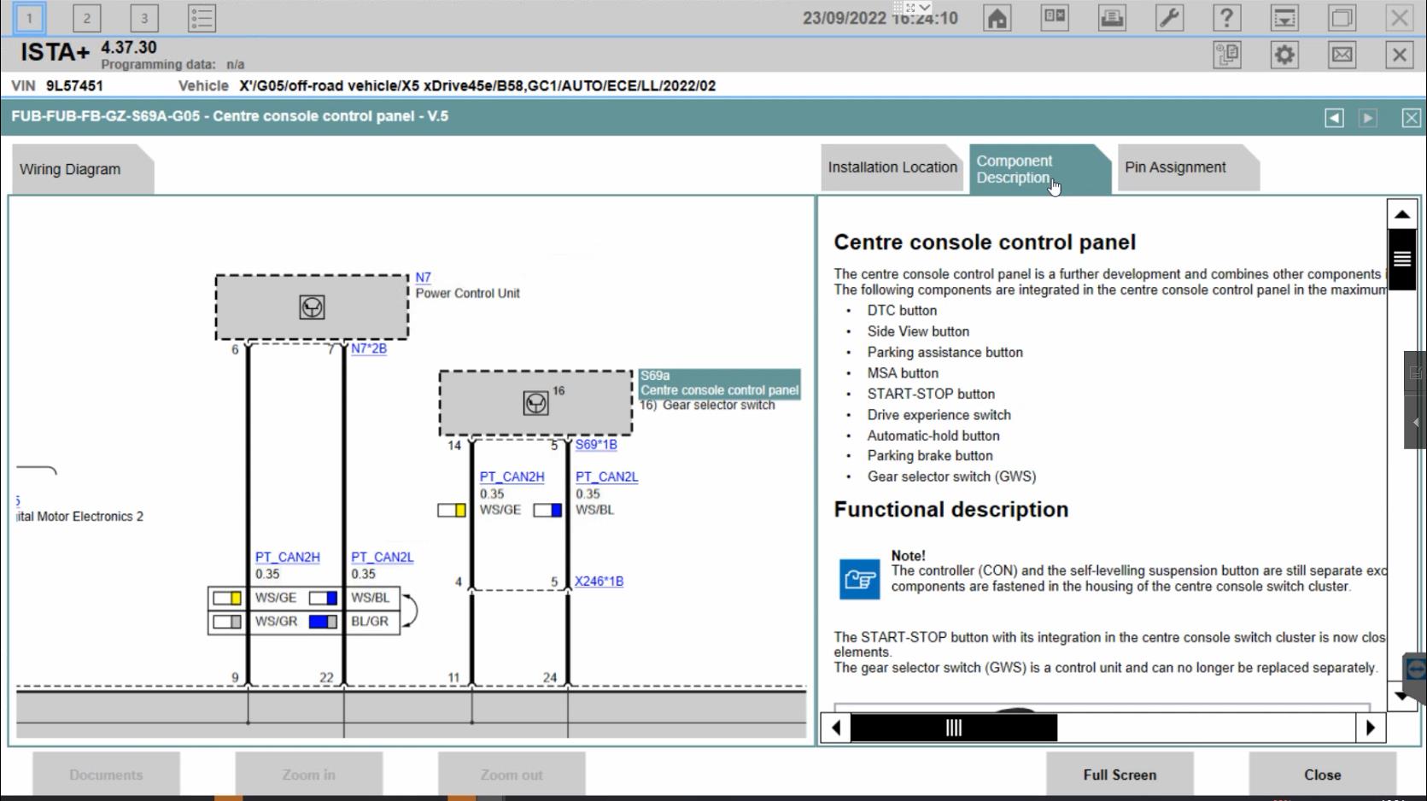The width and height of the screenshot is (1427, 801).
Task: Open the compare views icon
Action: point(1055,17)
